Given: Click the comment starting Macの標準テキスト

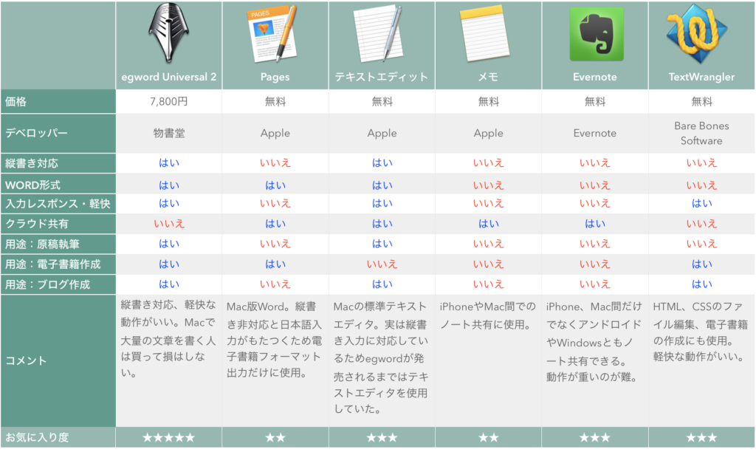Looking at the screenshot, I should (x=381, y=357).
